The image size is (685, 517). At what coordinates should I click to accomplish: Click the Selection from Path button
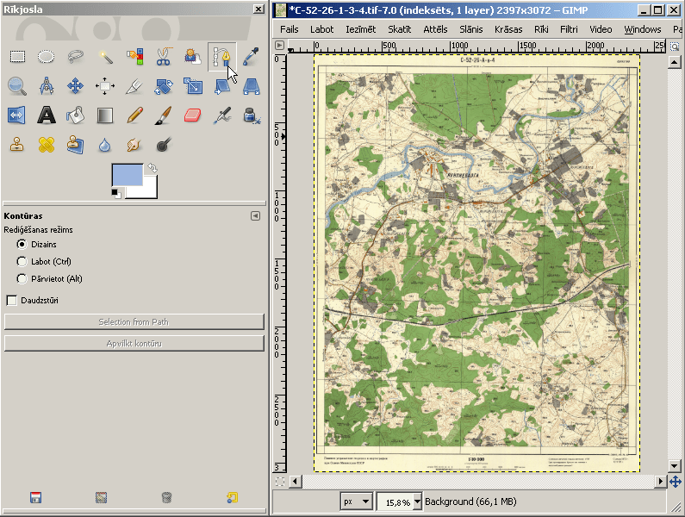click(x=134, y=322)
